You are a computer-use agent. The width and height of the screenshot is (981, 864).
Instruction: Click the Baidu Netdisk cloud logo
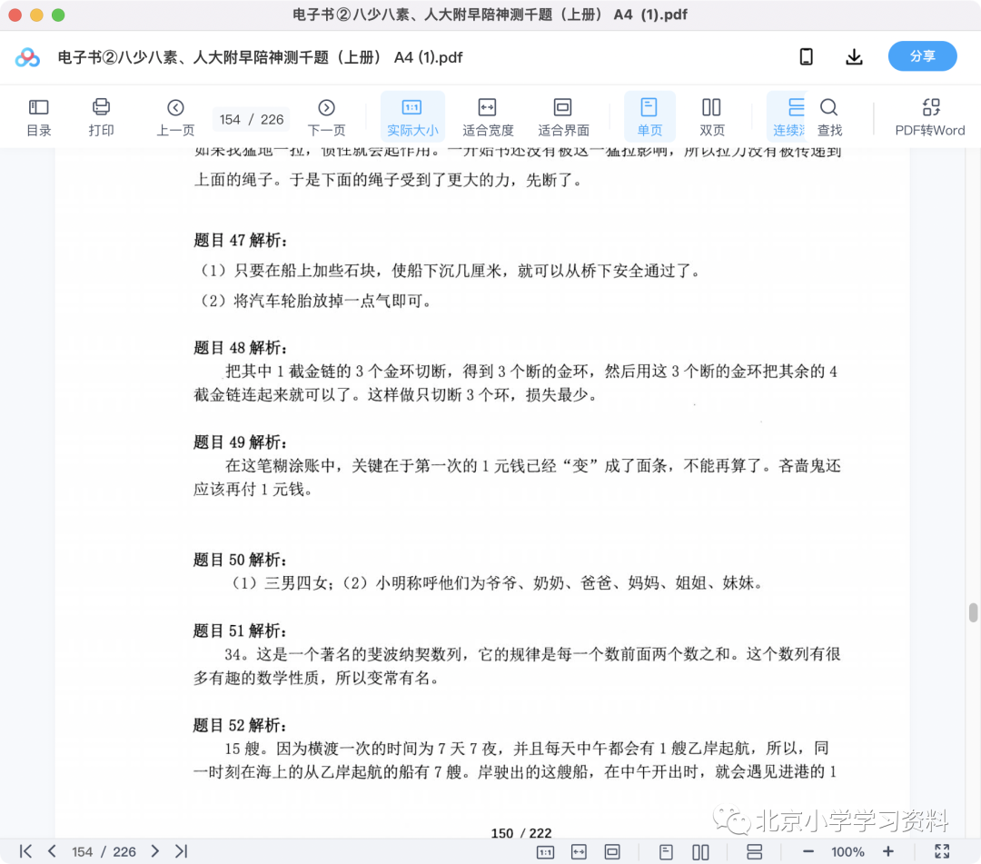click(x=27, y=57)
